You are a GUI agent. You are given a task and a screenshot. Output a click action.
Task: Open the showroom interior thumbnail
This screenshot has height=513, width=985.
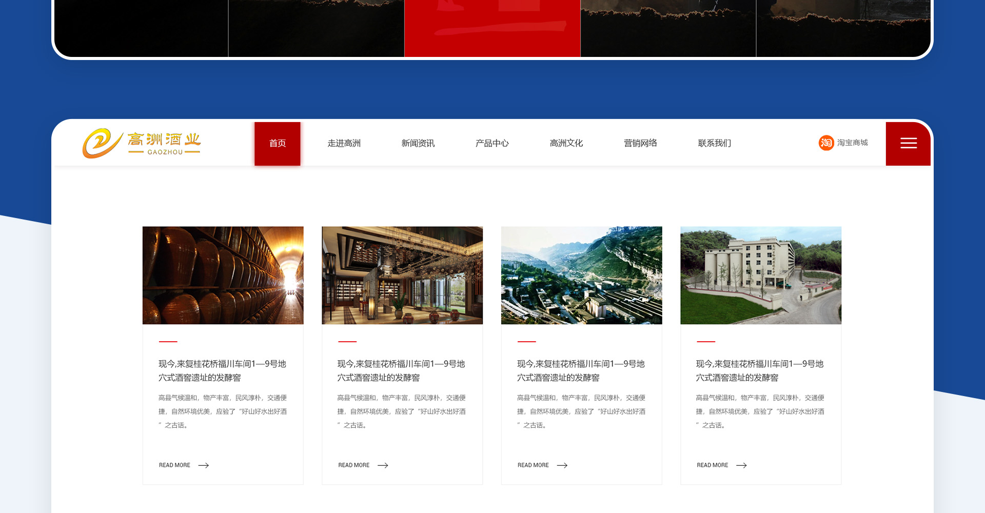(402, 275)
